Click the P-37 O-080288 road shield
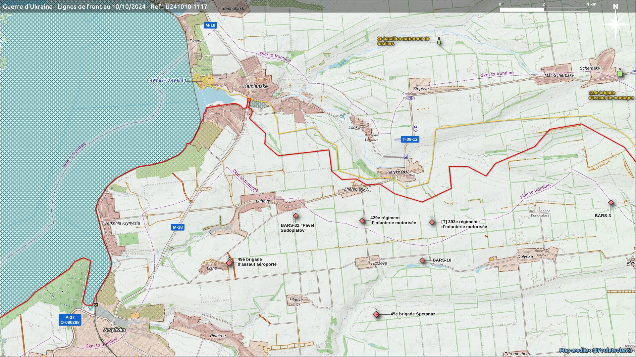Viewport: 636px width, 357px height. 70,320
